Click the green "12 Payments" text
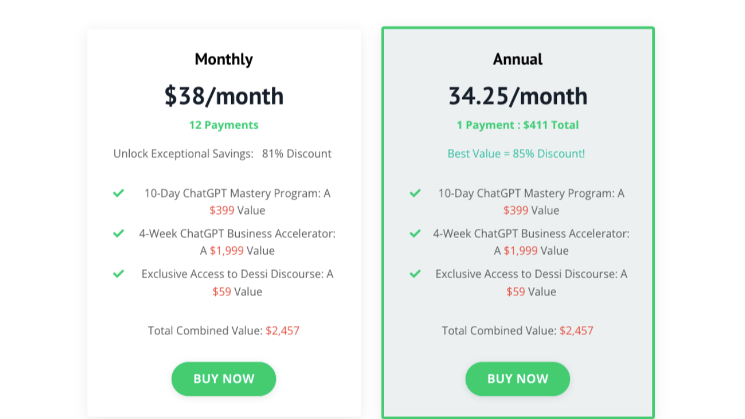Viewport: 745px width, 419px height. tap(223, 125)
